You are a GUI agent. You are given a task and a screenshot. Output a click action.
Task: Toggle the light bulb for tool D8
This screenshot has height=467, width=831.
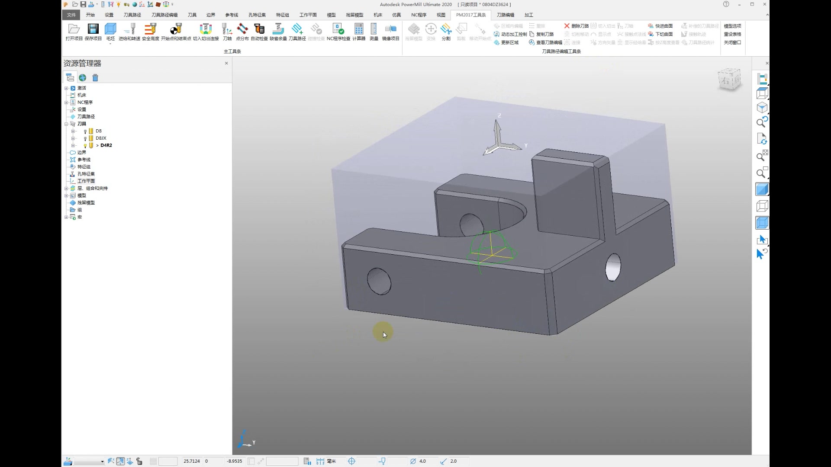click(85, 131)
